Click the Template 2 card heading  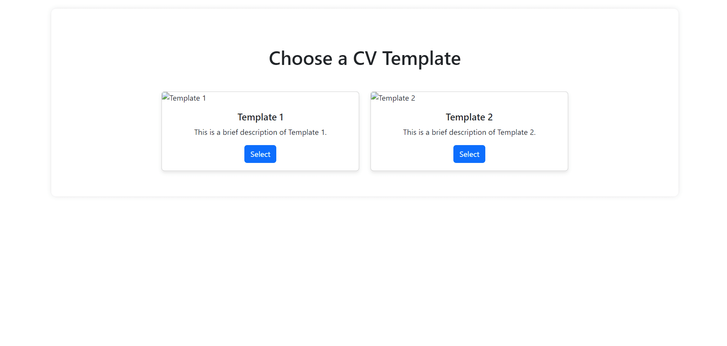[469, 117]
